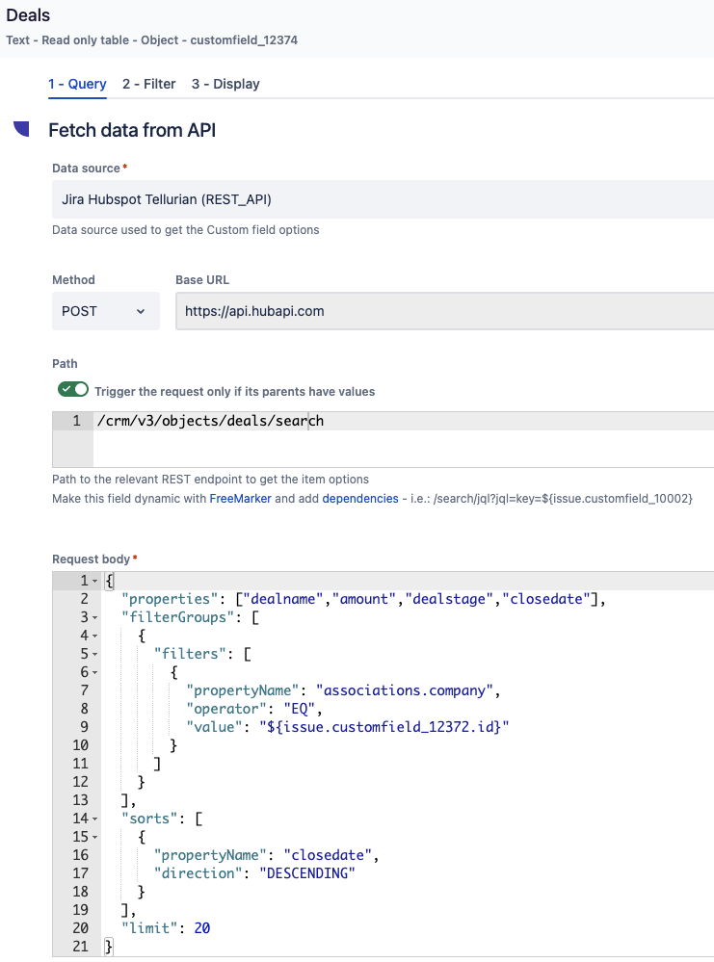The width and height of the screenshot is (714, 962).
Task: Toggle 'Trigger the request only if its parents have values'
Action: tap(73, 390)
